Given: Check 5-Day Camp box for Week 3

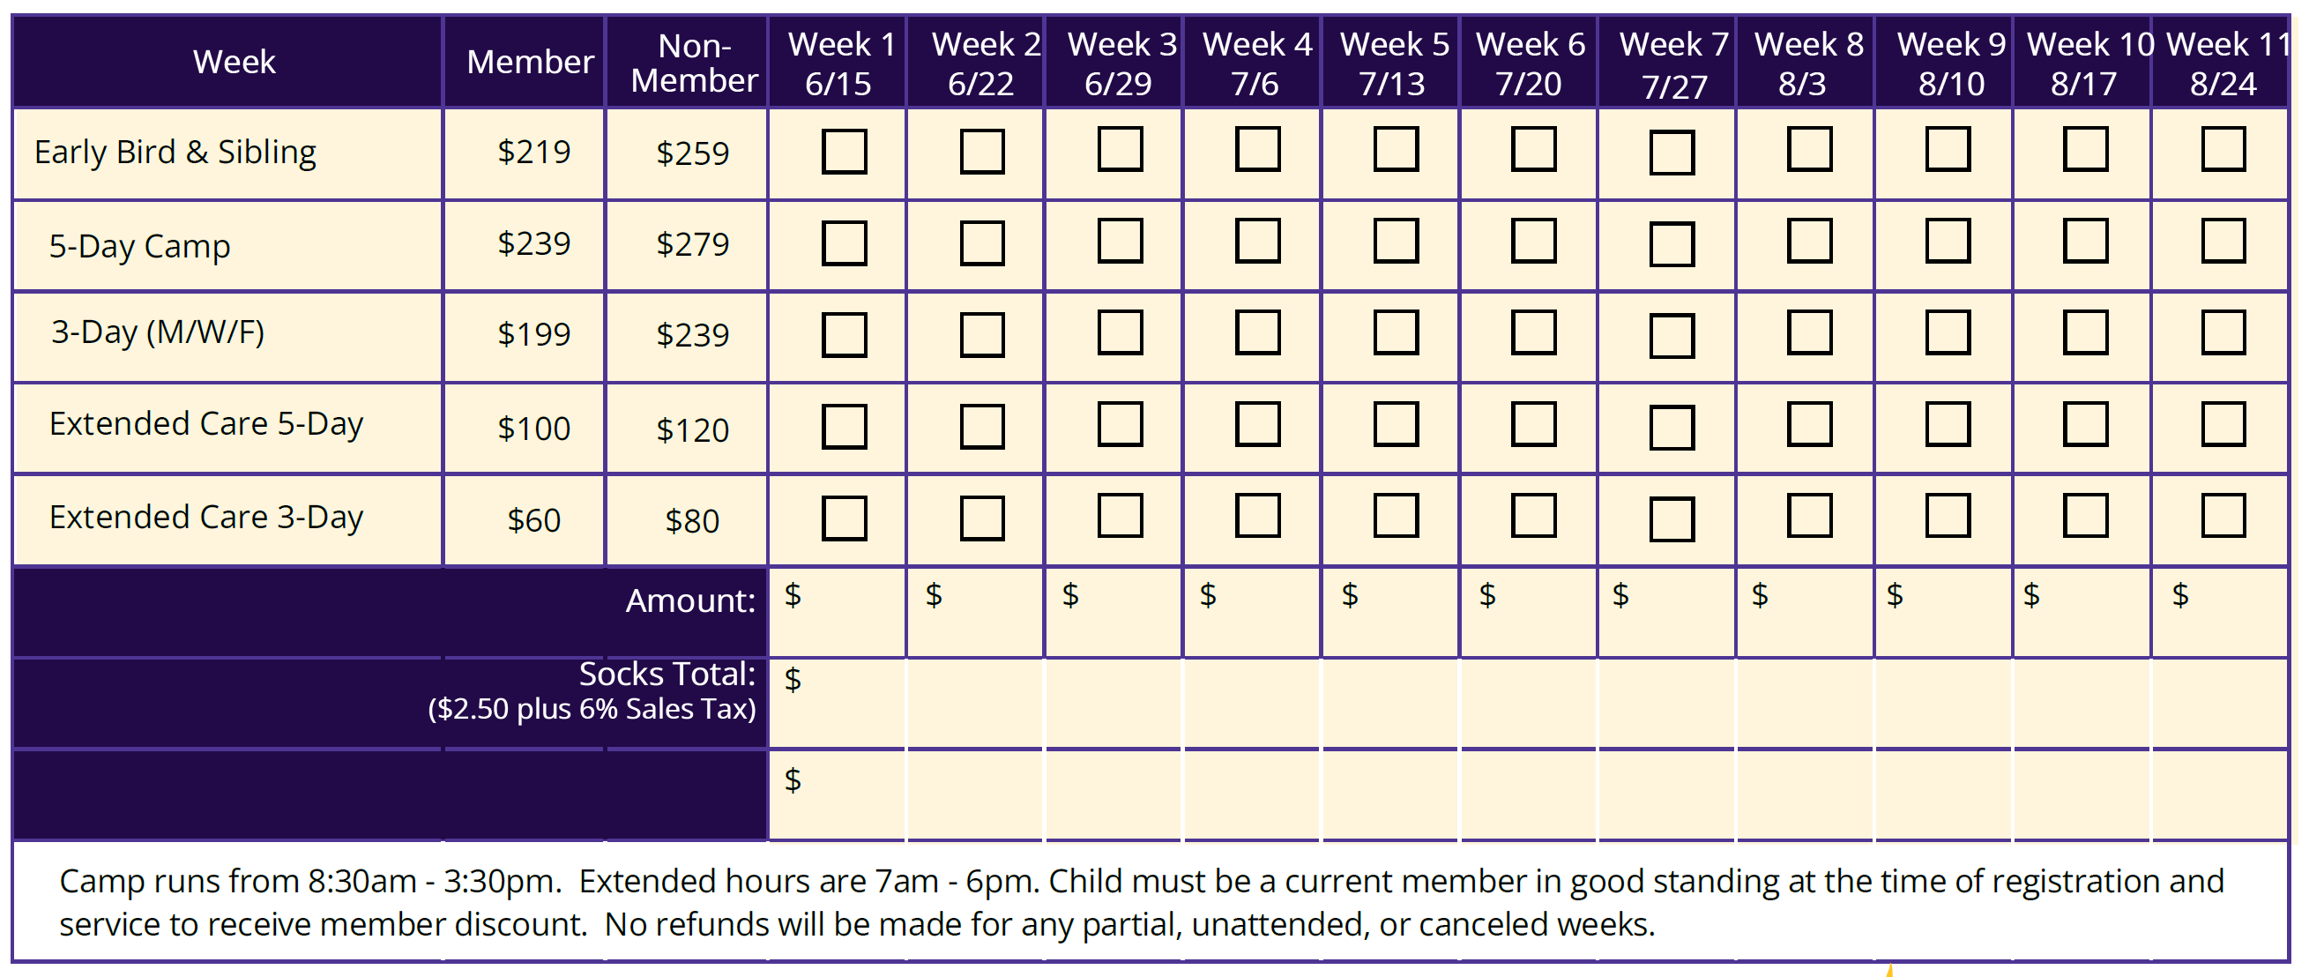Looking at the screenshot, I should point(1120,242).
